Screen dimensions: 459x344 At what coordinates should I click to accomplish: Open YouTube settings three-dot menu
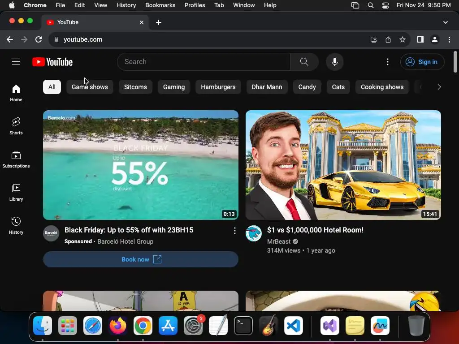click(x=388, y=62)
